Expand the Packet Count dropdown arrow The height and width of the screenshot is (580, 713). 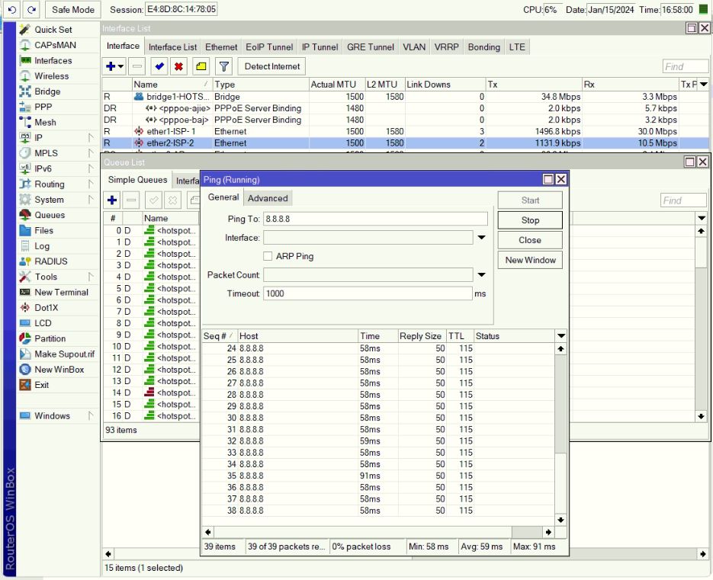coord(481,275)
